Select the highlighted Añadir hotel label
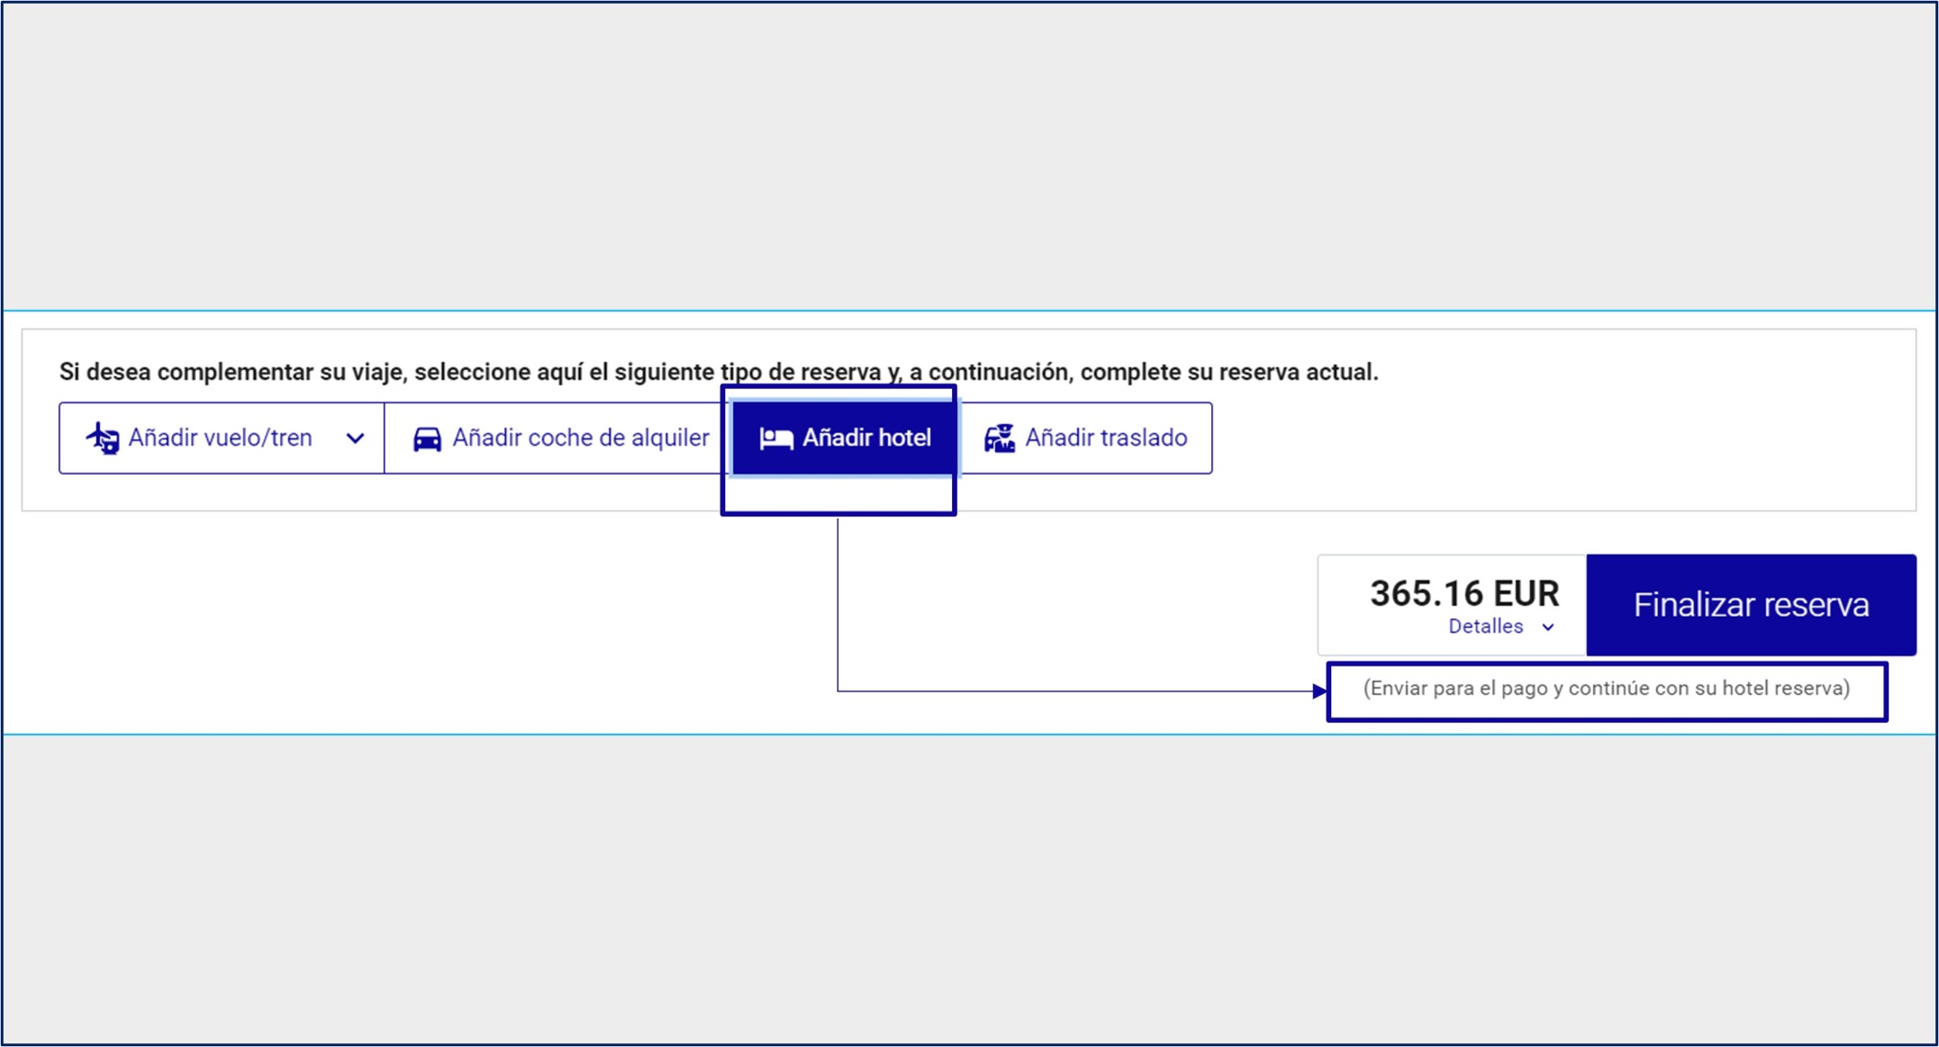Screen dimensions: 1939x1047 point(866,438)
